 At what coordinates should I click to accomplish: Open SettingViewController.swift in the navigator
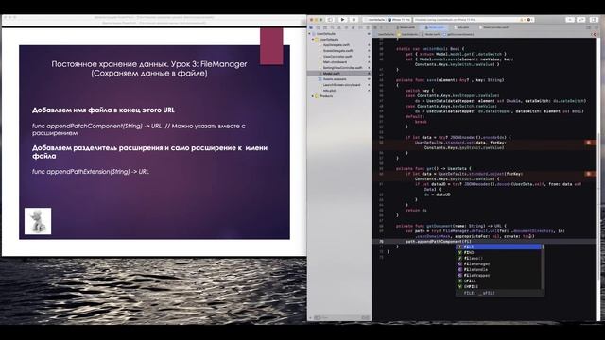[342, 68]
